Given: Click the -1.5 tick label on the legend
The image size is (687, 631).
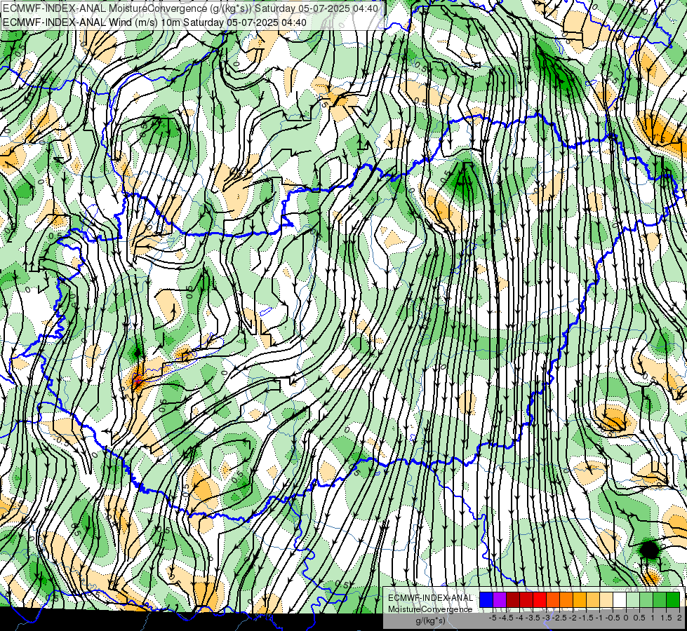Looking at the screenshot, I should pyautogui.click(x=586, y=618).
